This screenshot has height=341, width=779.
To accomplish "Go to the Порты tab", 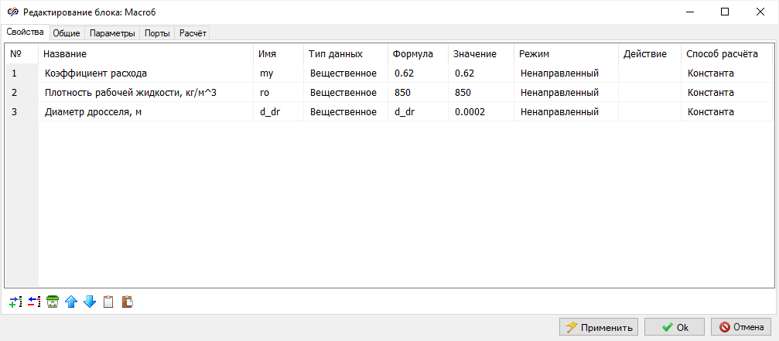I will [157, 33].
